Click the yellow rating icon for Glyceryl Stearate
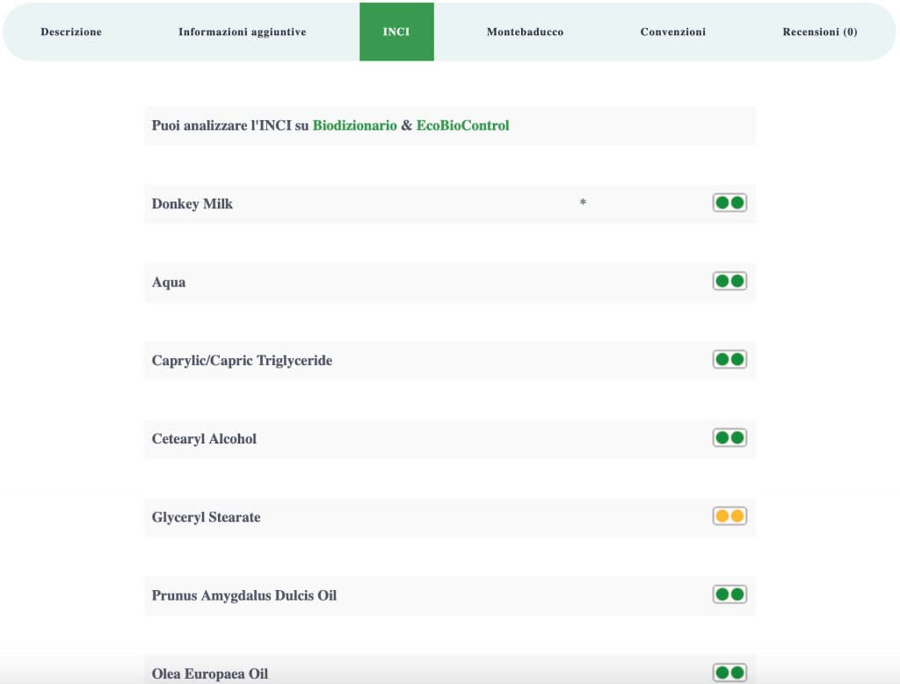The width and height of the screenshot is (900, 684). coord(729,516)
